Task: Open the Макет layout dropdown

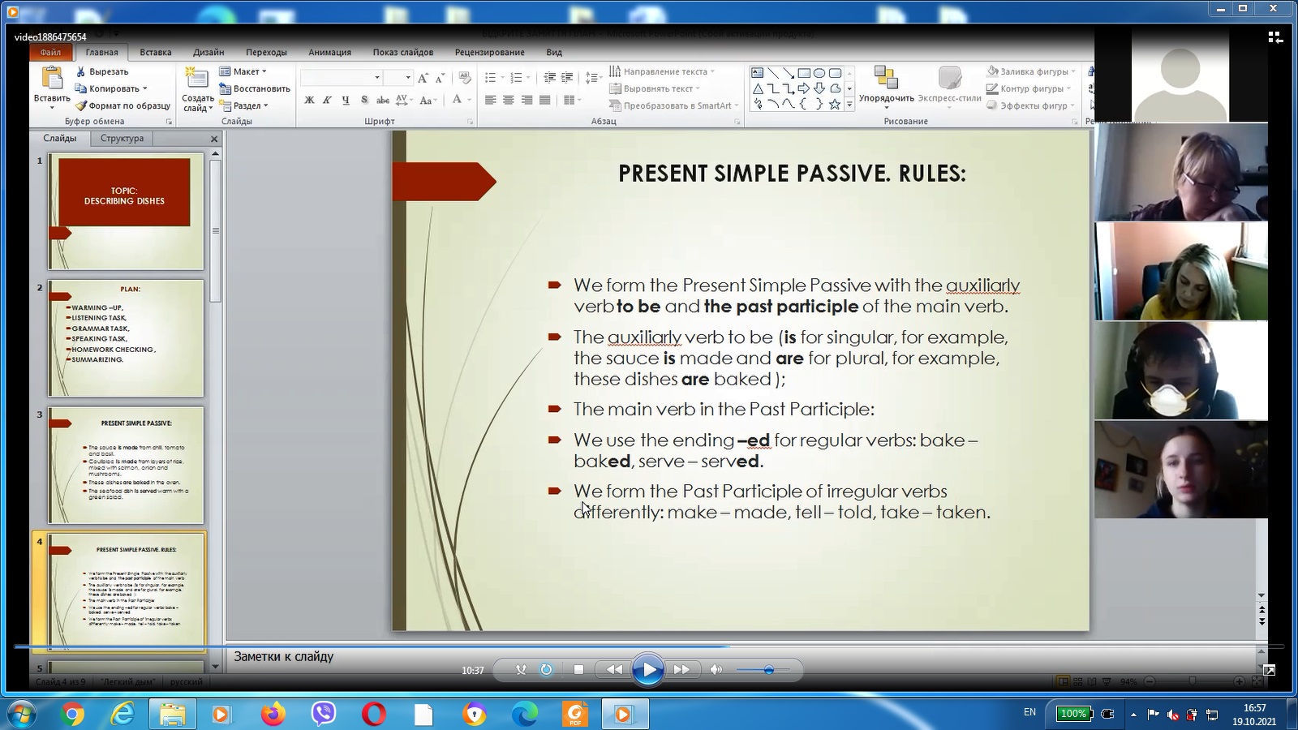Action: 243,71
